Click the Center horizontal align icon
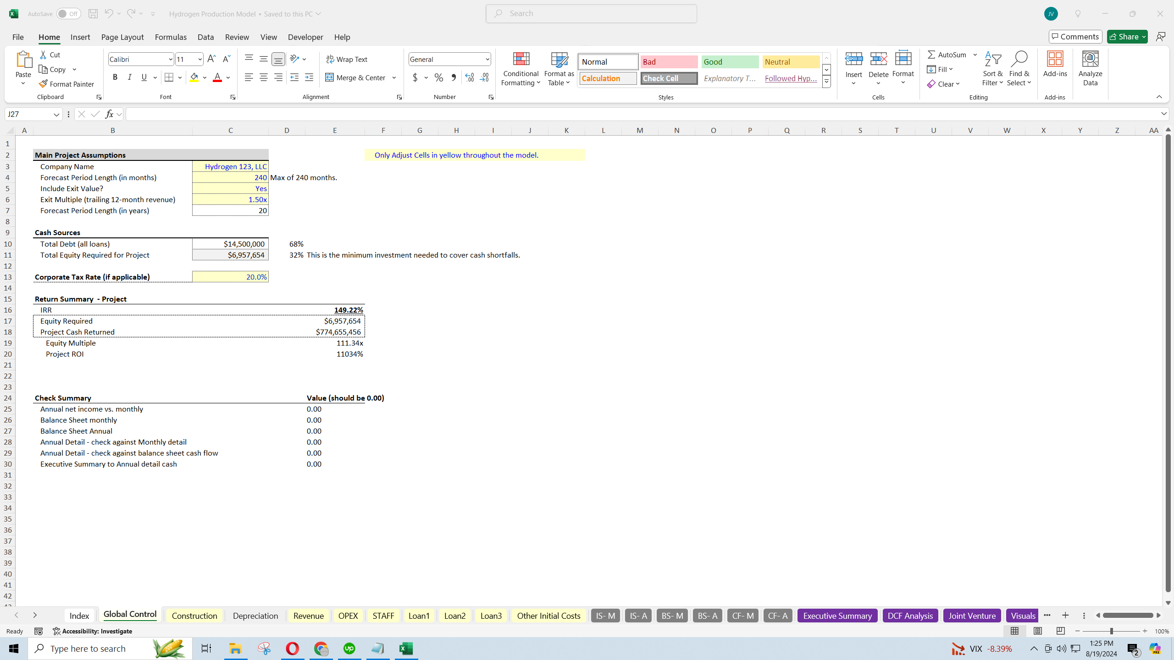 (264, 77)
